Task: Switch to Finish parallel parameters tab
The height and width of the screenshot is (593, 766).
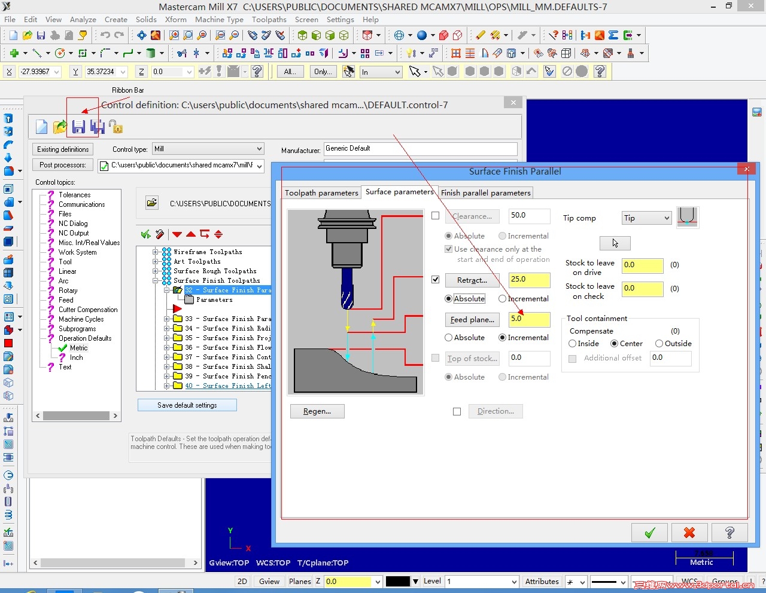Action: point(485,192)
